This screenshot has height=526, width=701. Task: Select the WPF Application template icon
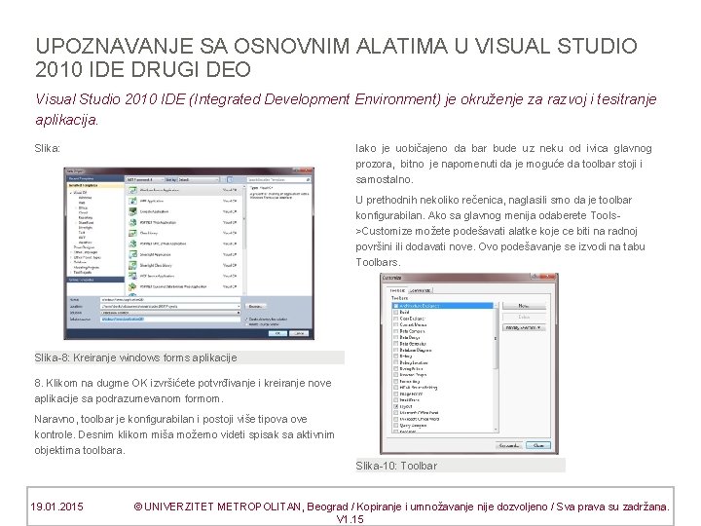click(132, 201)
